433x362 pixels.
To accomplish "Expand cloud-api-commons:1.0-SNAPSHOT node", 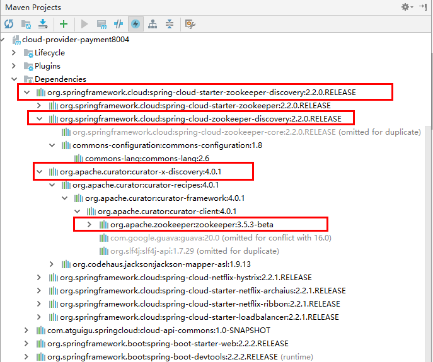I will click(26, 331).
